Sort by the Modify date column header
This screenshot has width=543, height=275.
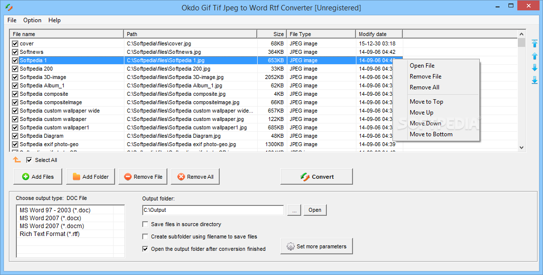pos(379,34)
